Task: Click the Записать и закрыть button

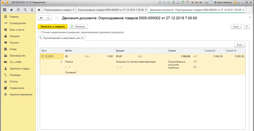Action: 53,26
